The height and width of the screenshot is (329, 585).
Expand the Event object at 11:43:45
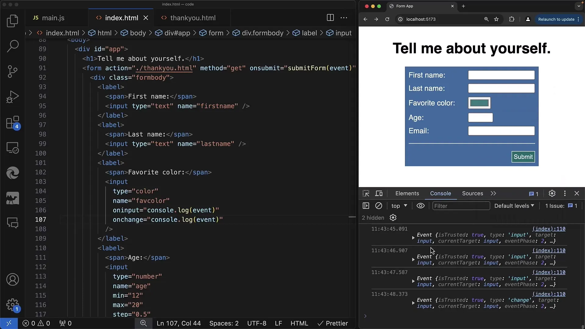[x=413, y=237]
